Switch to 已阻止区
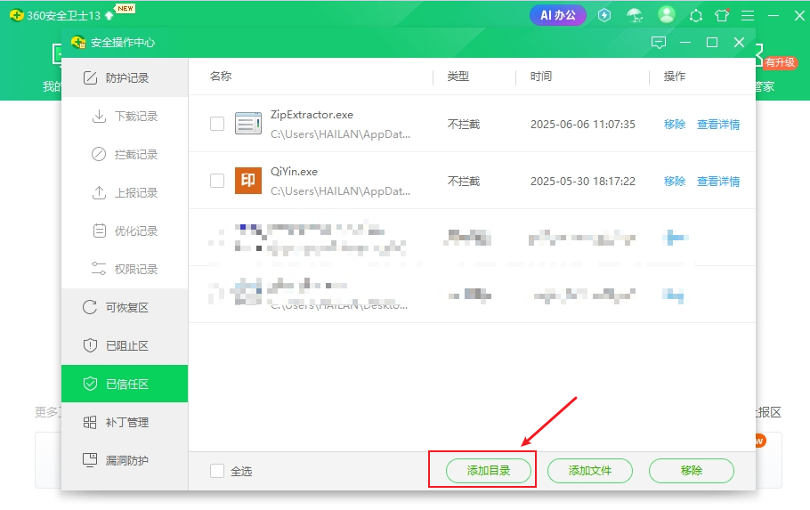This screenshot has height=510, width=810. [x=125, y=345]
